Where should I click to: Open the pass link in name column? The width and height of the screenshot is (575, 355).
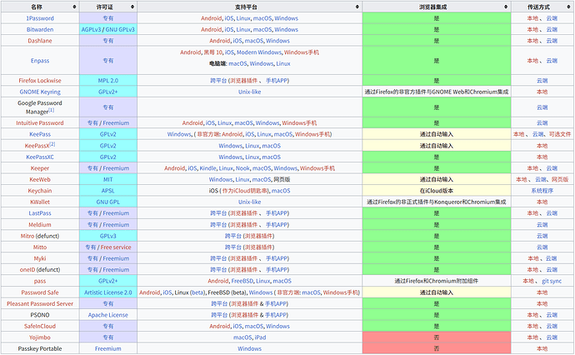pos(40,282)
